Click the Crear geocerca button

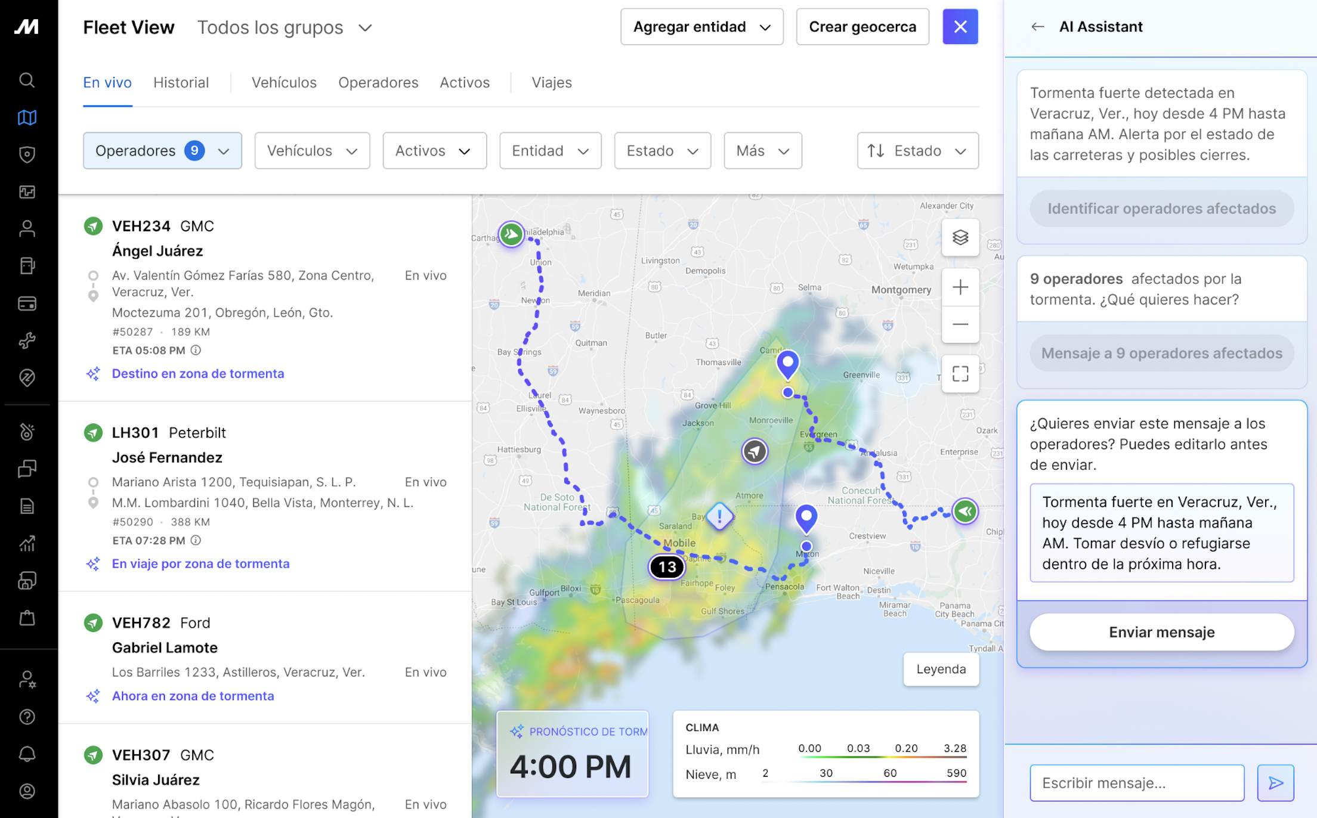[x=862, y=27]
